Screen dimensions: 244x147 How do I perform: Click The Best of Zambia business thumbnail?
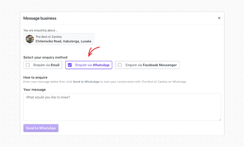[30, 39]
